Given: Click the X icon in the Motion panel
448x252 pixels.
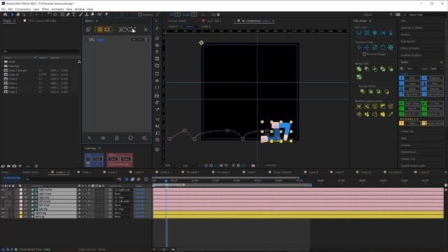Looking at the screenshot, I should pyautogui.click(x=146, y=29).
